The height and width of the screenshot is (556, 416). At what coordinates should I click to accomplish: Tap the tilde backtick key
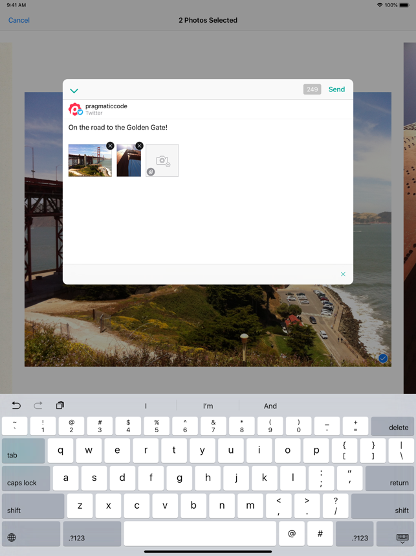tap(14, 426)
